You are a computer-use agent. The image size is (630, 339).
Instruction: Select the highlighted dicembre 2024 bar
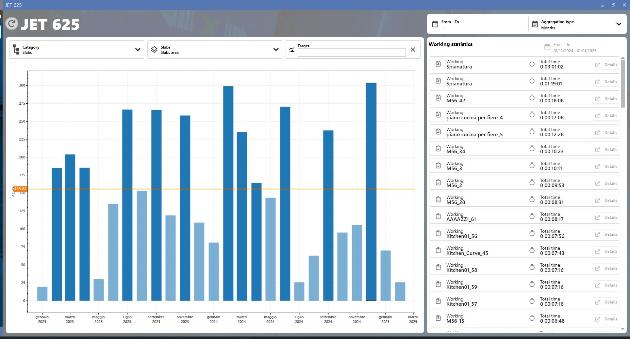[x=371, y=192]
